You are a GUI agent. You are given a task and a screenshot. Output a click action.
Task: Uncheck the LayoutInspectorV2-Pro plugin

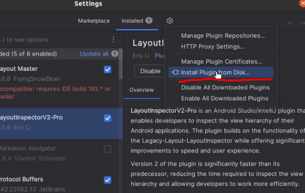click(x=107, y=118)
